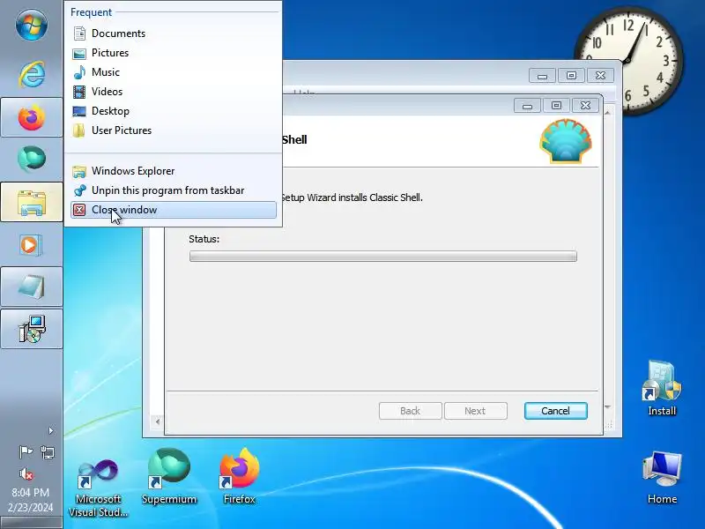Click the background window scroll-down arrow
Image resolution: width=705 pixels, height=529 pixels.
point(608,407)
